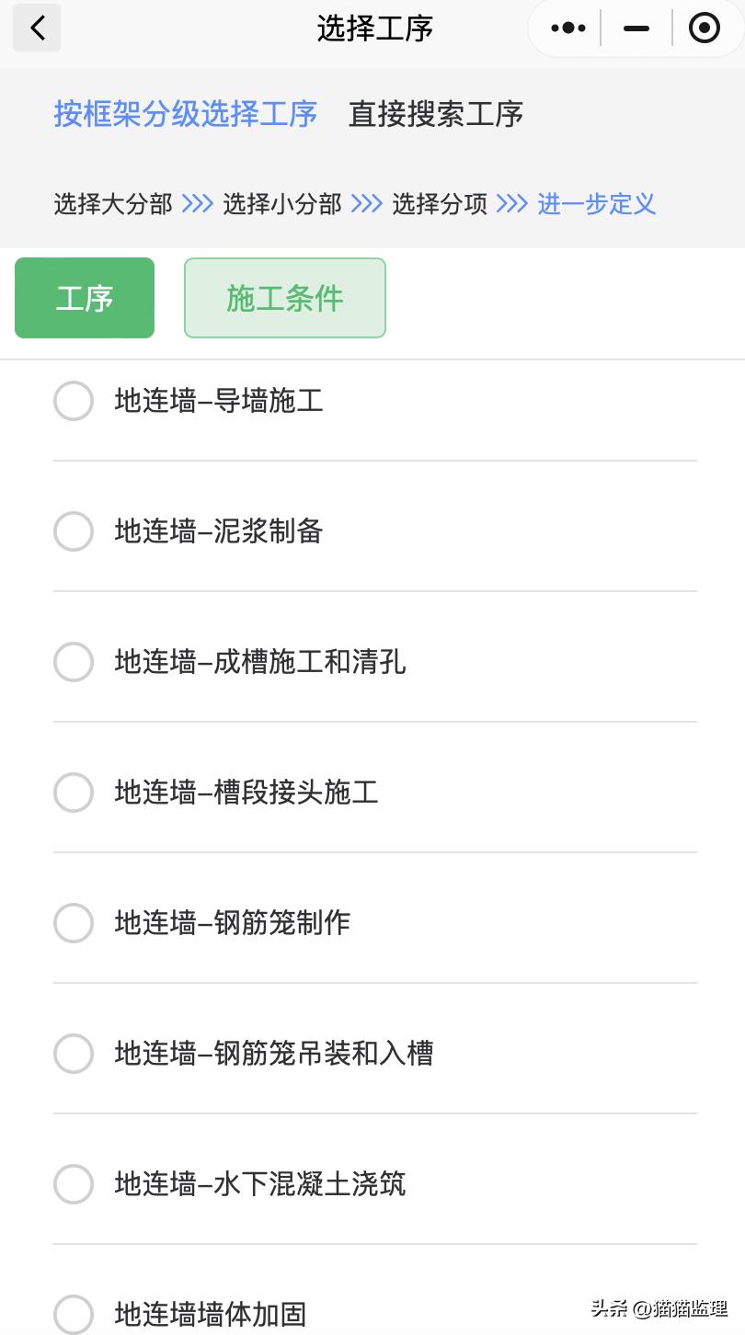This screenshot has width=745, height=1335.
Task: Select 地连墙–钢筋笼制作 radio option
Action: 74,923
